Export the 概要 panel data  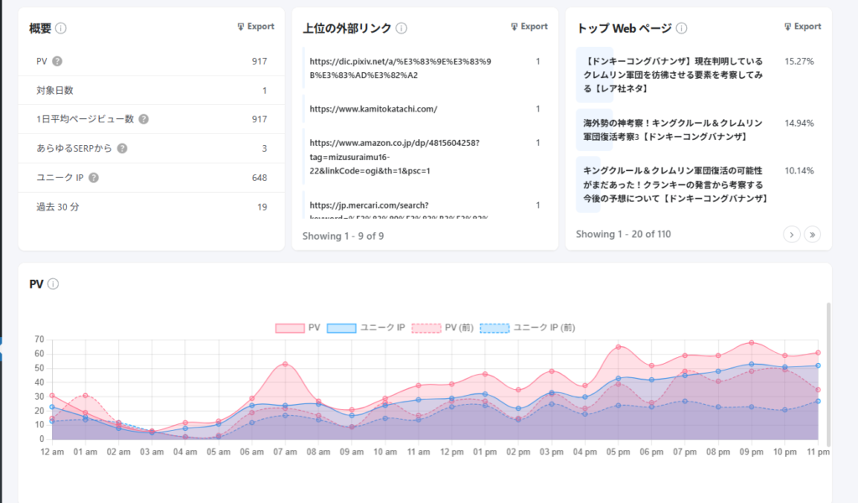pos(256,26)
